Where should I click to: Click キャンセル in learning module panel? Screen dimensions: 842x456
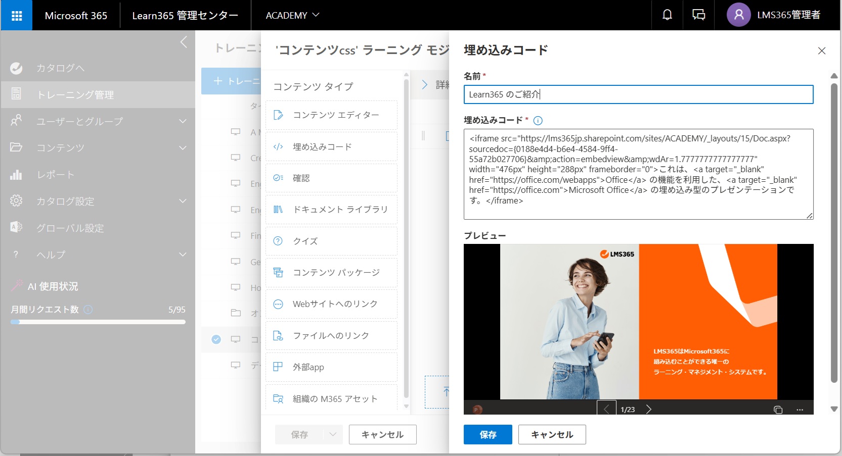[382, 434]
